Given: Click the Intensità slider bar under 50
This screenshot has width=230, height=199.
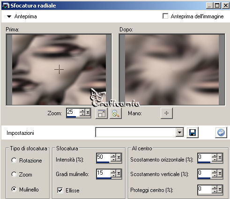Looking at the screenshot, I should click(x=103, y=162).
